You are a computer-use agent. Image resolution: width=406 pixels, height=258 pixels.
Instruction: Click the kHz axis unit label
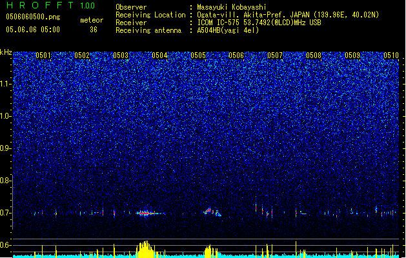pos(6,52)
